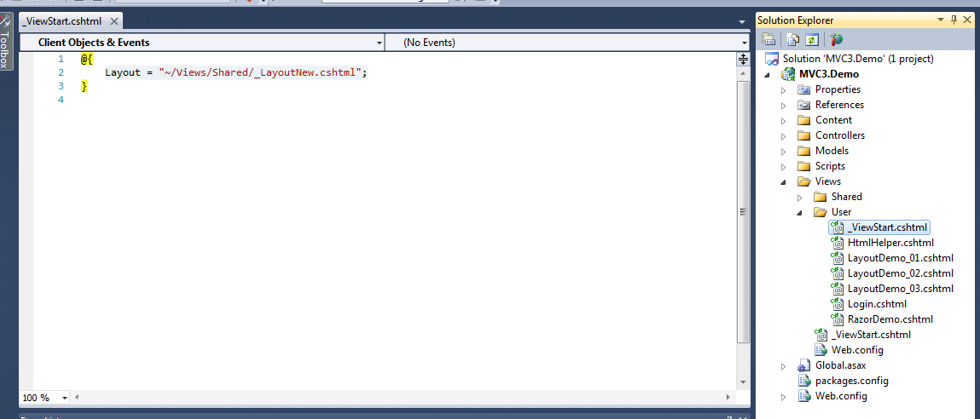
Task: Click the editor vertical scrollbar down arrow
Action: pos(743,382)
